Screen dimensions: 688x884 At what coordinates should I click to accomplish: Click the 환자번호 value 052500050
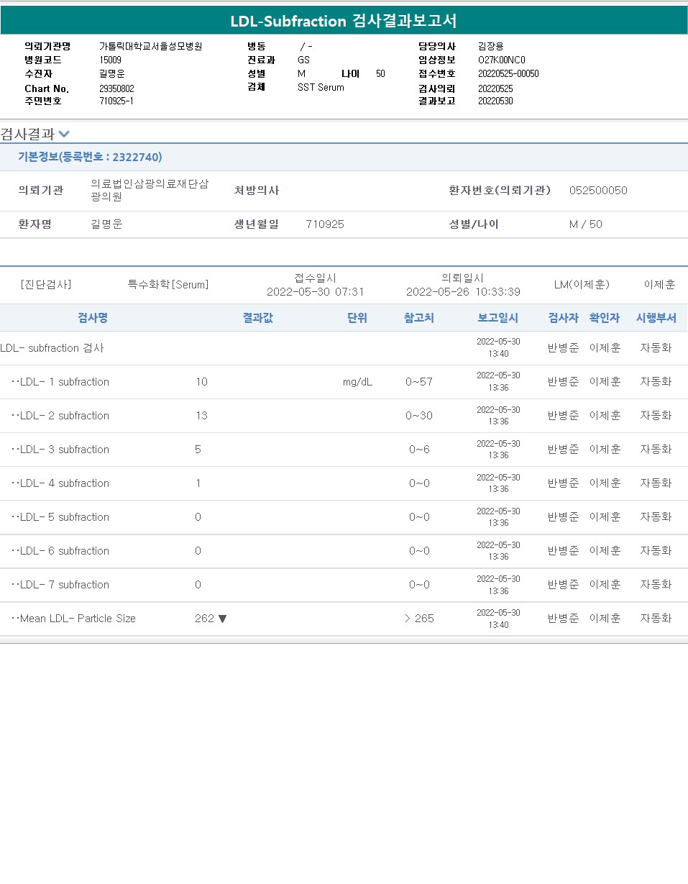pyautogui.click(x=598, y=191)
